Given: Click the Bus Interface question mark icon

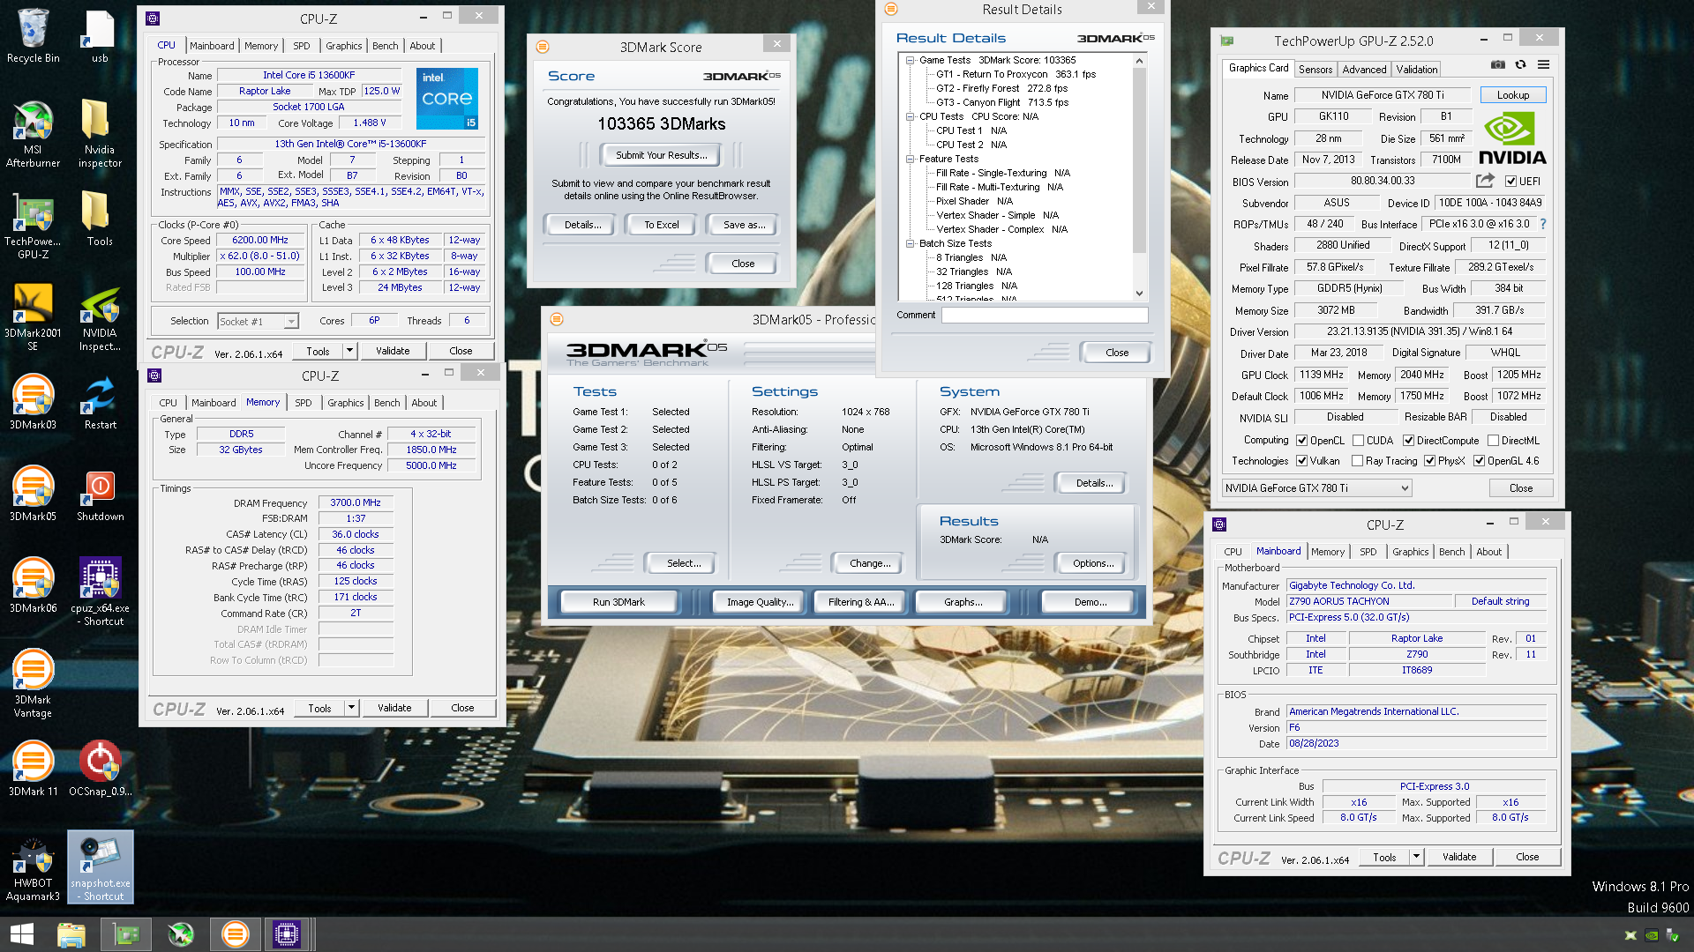Looking at the screenshot, I should click(1542, 224).
